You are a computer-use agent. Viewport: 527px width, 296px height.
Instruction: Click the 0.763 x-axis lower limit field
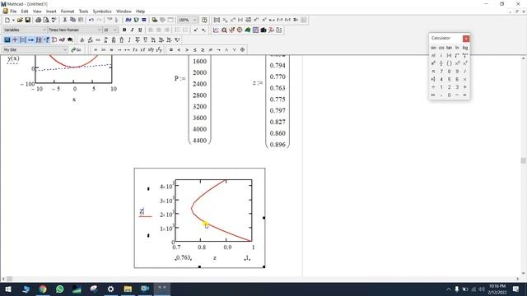183,257
